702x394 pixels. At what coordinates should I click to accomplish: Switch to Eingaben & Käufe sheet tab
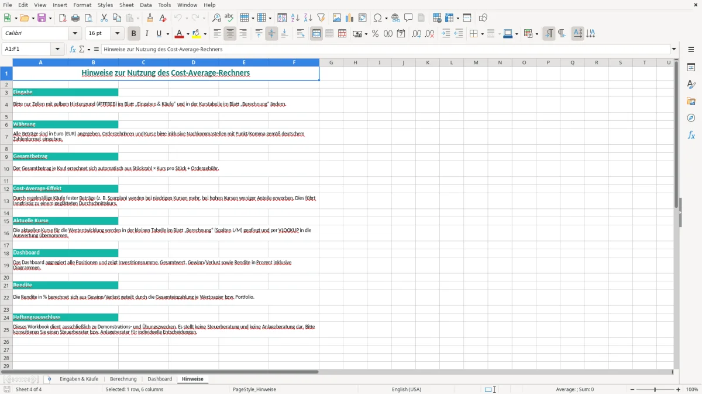(79, 379)
